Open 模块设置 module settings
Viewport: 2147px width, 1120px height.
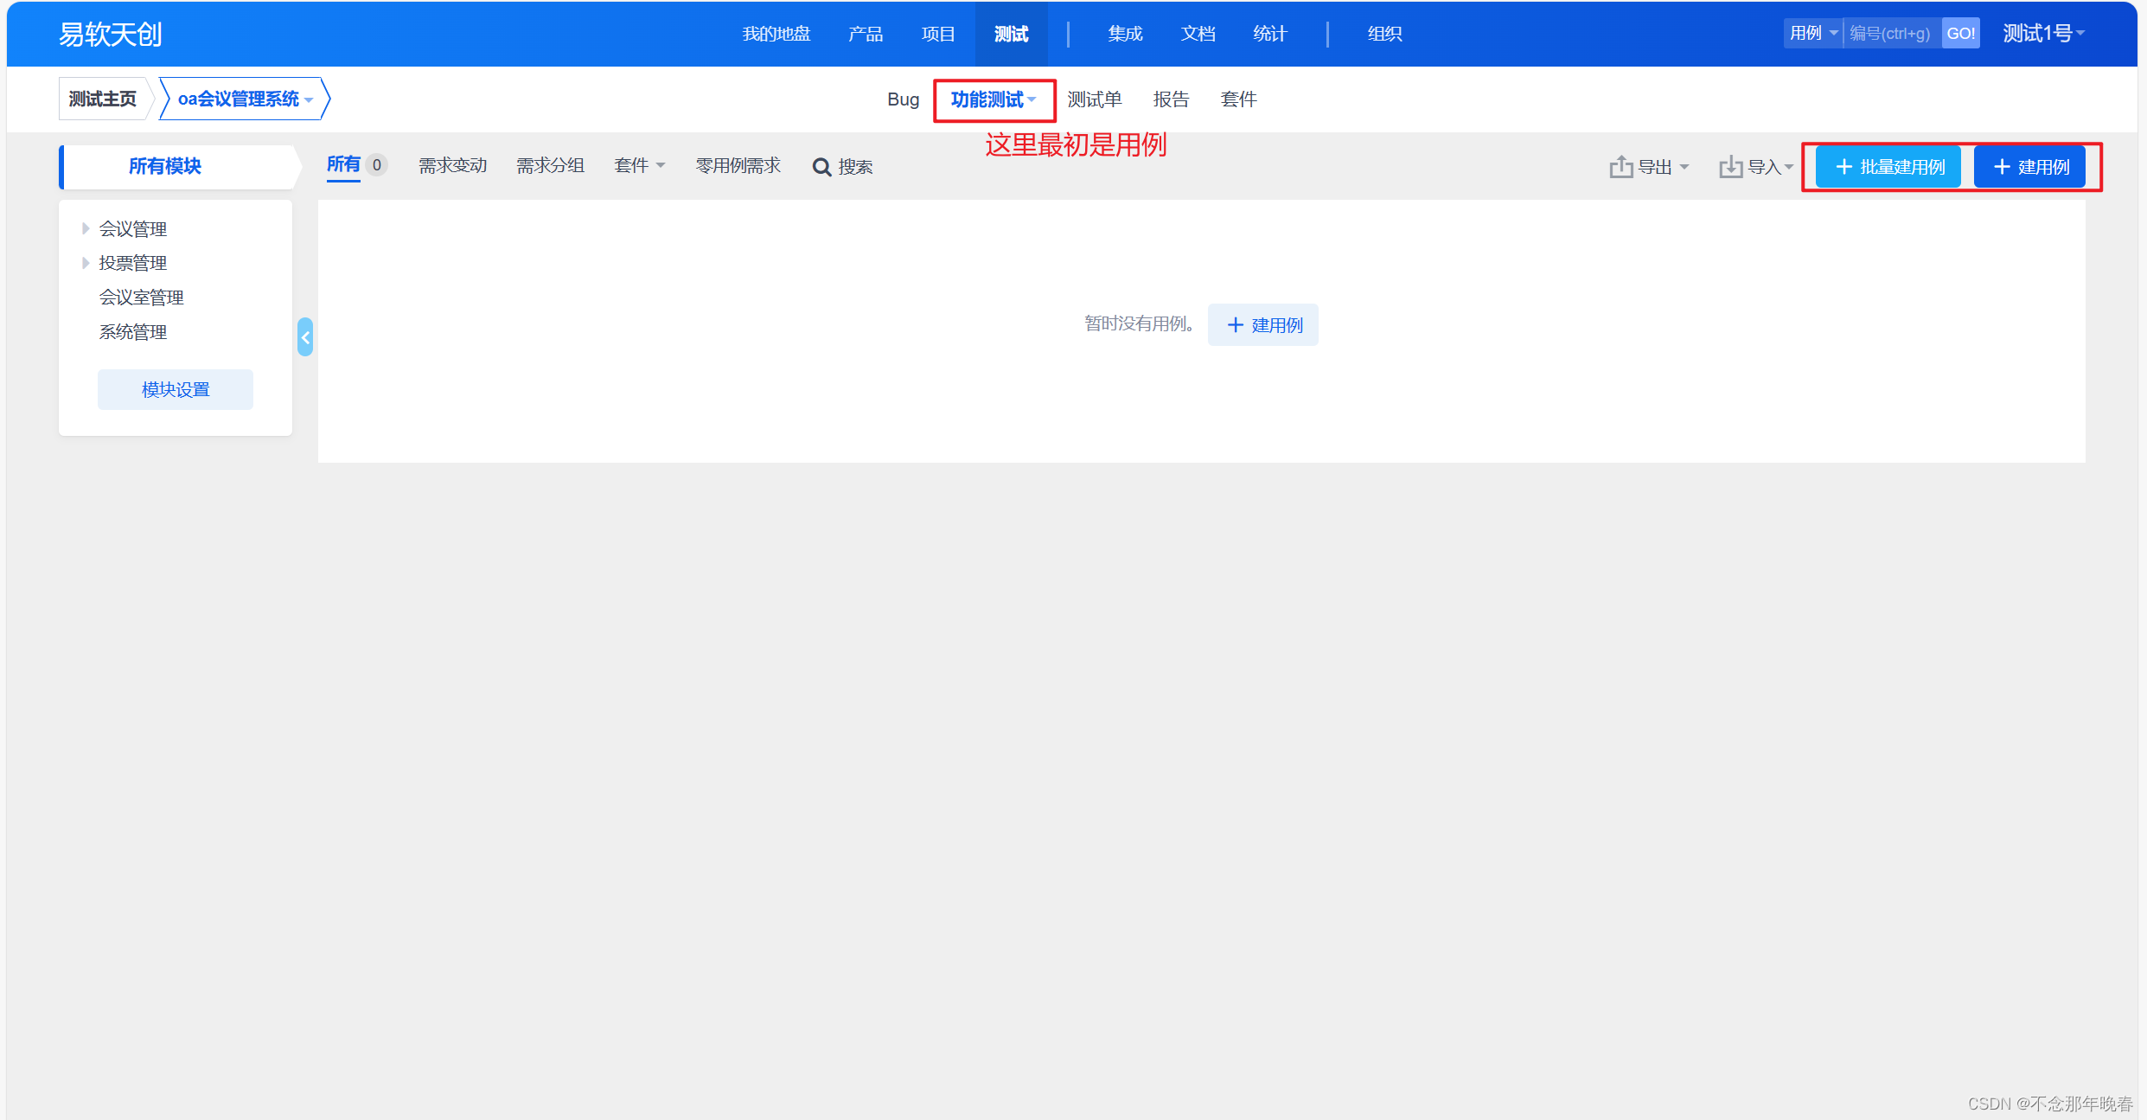pos(176,390)
